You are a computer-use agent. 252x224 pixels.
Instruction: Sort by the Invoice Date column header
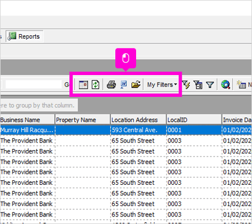(x=237, y=120)
